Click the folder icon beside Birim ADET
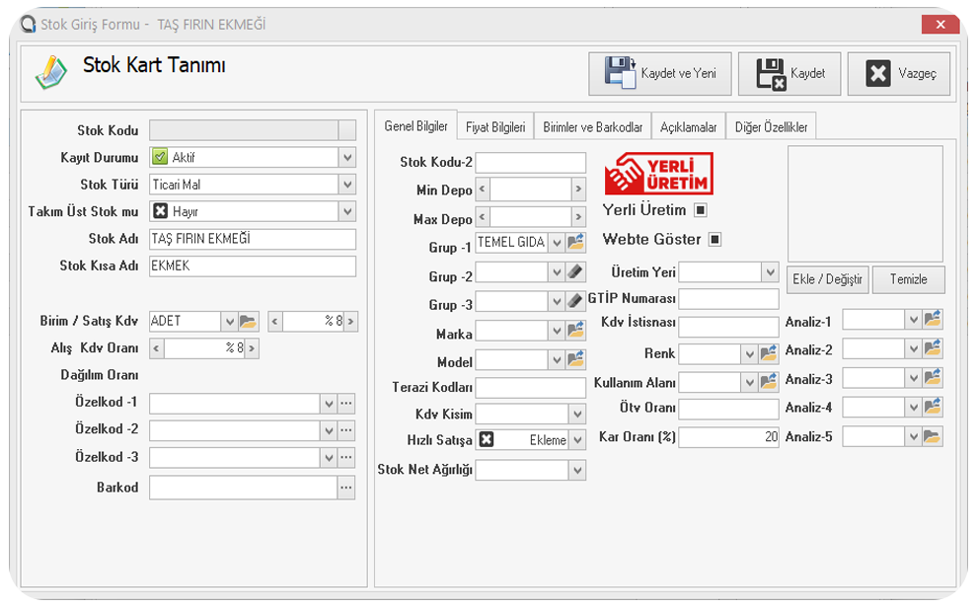 pos(249,321)
